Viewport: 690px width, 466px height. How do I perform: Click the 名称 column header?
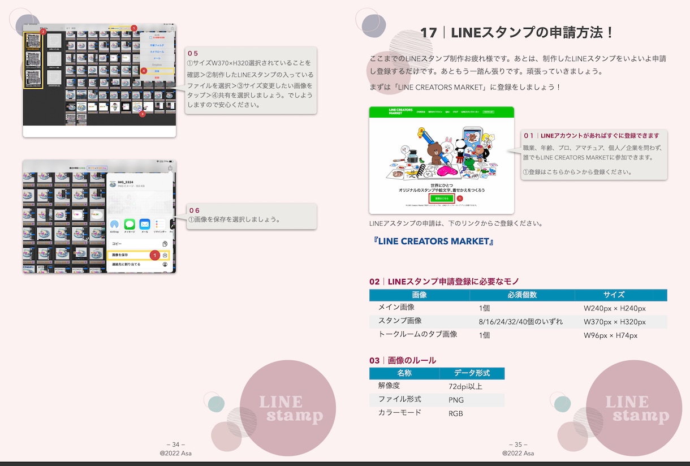[x=404, y=373]
